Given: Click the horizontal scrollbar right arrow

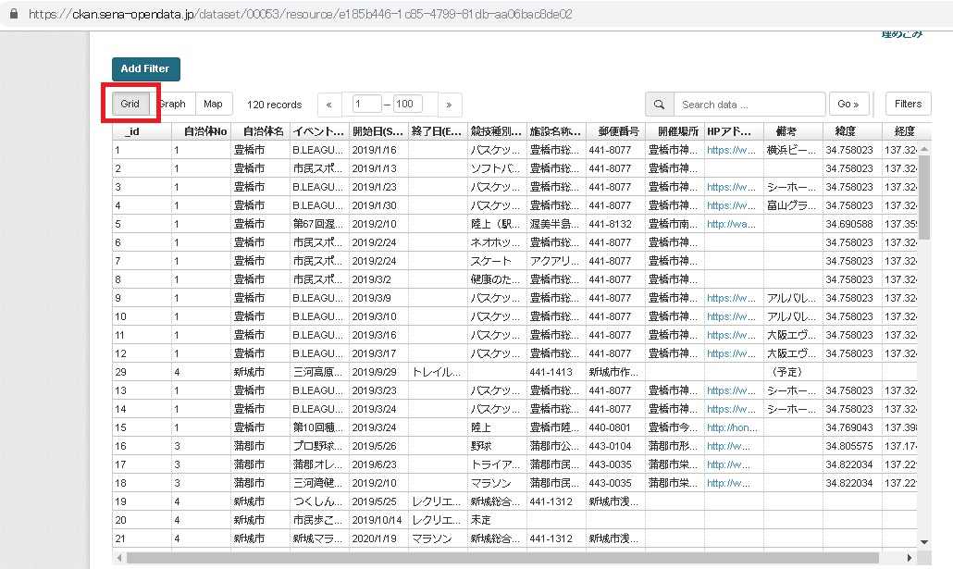Looking at the screenshot, I should click(911, 557).
